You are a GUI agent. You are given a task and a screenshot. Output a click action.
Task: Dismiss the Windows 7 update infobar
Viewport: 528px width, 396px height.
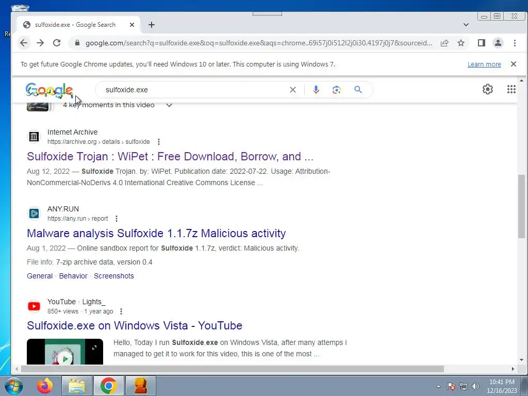[x=514, y=64]
